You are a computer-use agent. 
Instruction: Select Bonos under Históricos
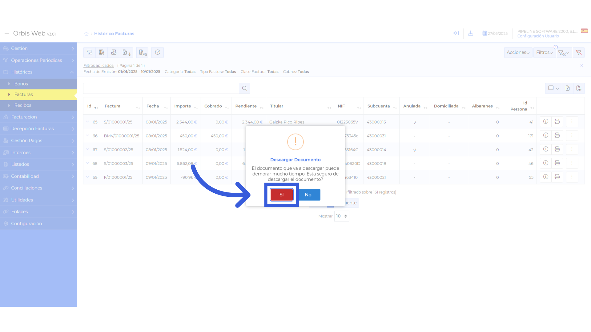pos(38,84)
